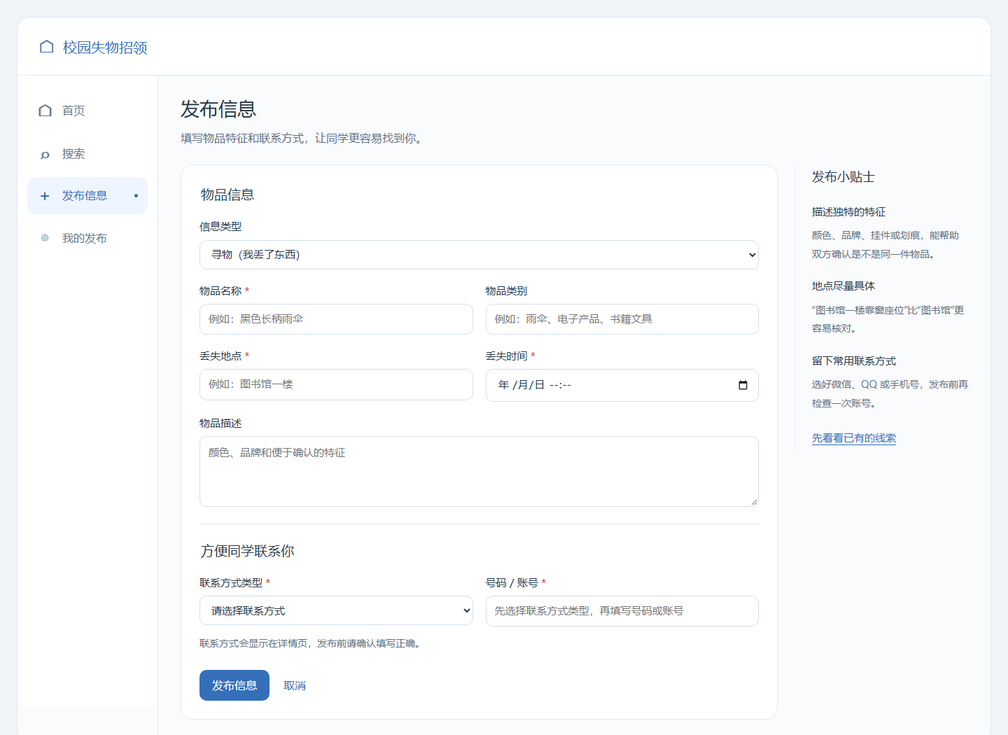Viewport: 1008px width, 735px height.
Task: Click the magnifier icon next to 搜索
Action: point(45,154)
